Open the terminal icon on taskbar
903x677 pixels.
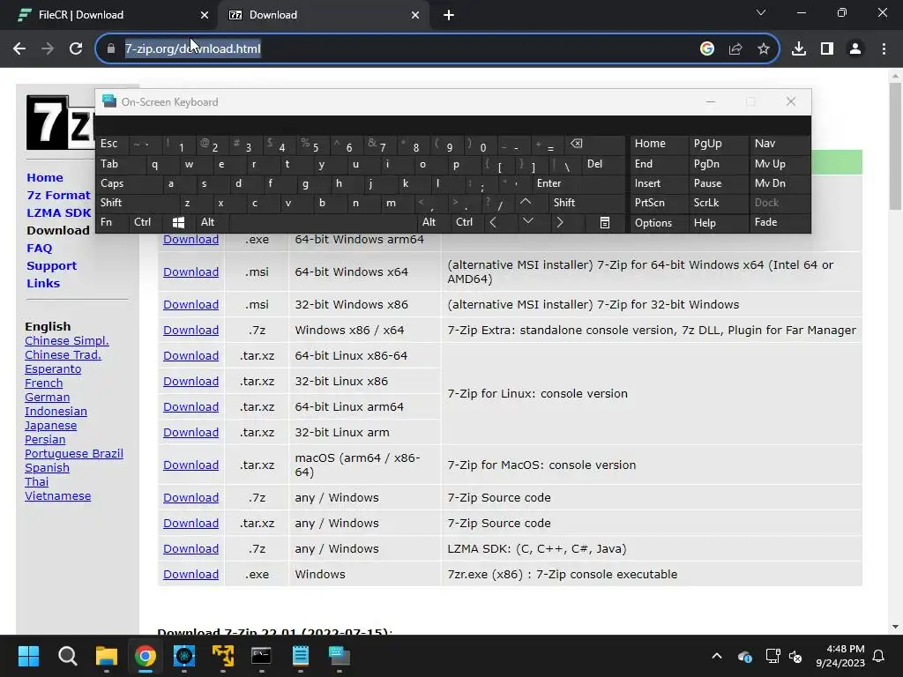pyautogui.click(x=261, y=656)
